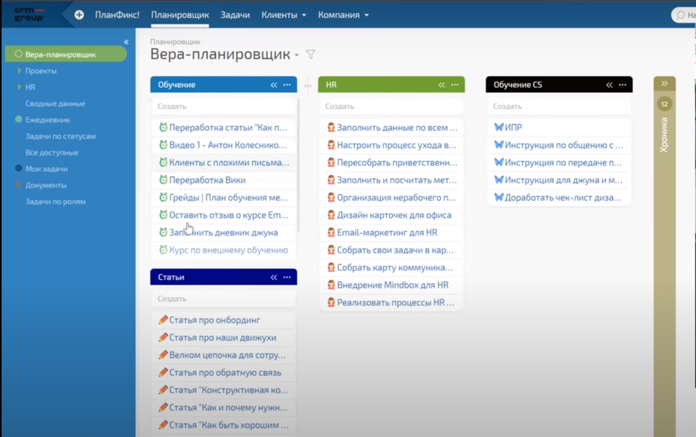The width and height of the screenshot is (696, 437).
Task: Open task Оставить отзыв о курсе
Action: (x=229, y=215)
